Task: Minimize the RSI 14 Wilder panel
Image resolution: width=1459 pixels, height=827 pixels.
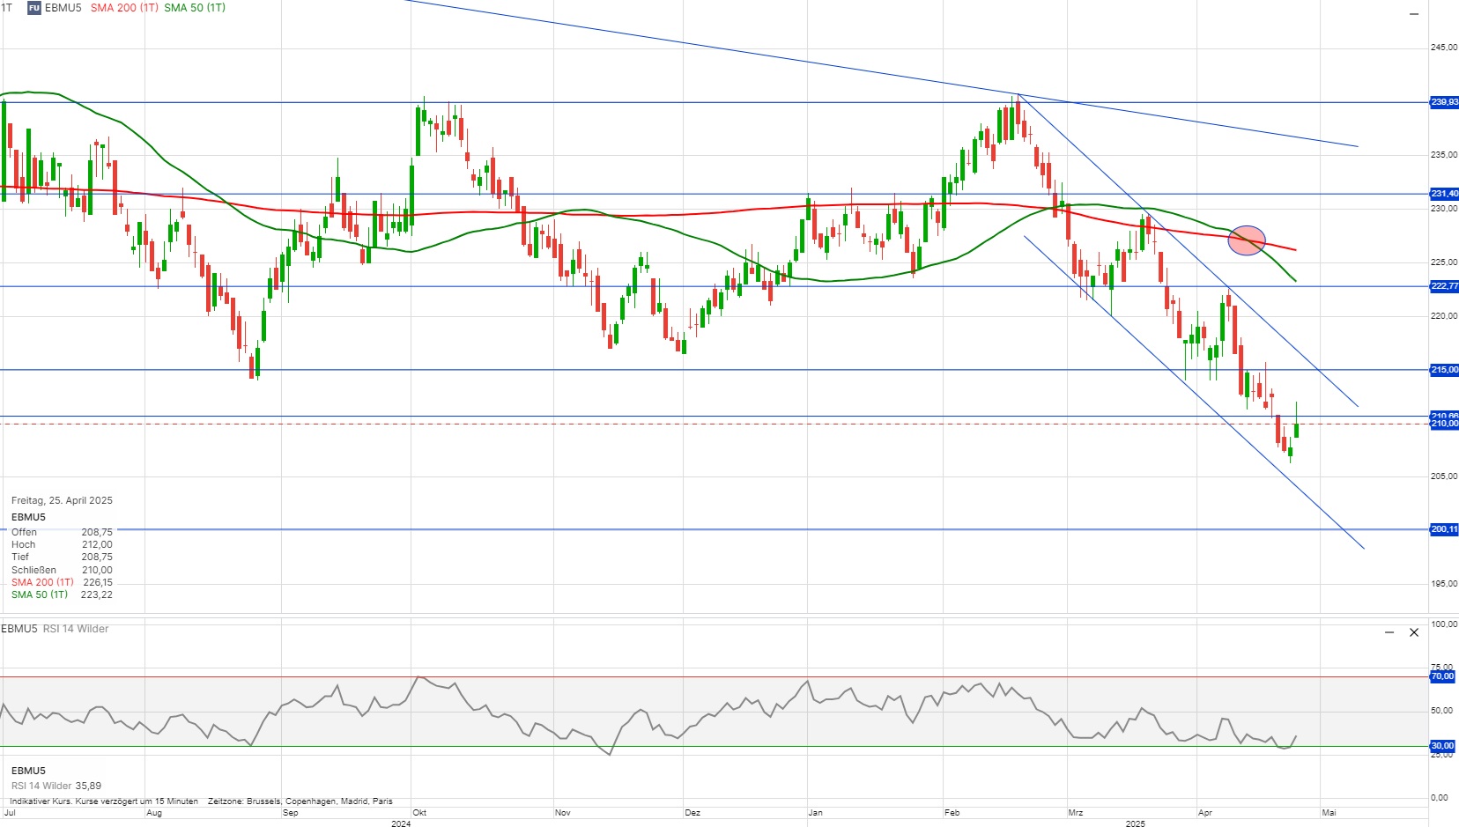Action: pos(1389,632)
